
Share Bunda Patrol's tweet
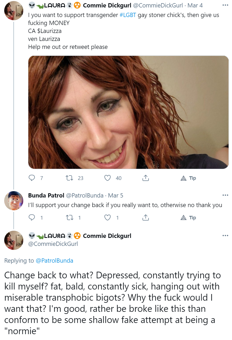pyautogui.click(x=145, y=218)
